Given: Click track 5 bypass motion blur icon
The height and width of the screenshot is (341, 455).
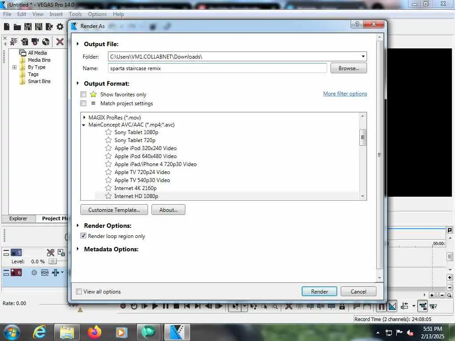Looking at the screenshot, I should pos(51,253).
